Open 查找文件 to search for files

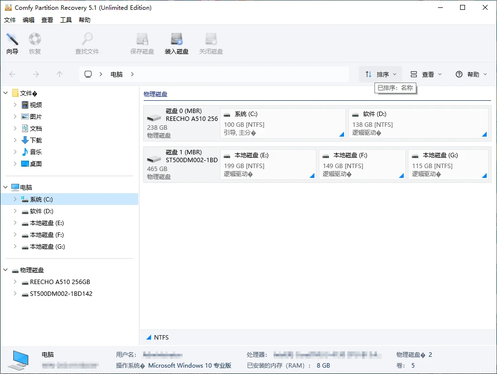click(87, 43)
